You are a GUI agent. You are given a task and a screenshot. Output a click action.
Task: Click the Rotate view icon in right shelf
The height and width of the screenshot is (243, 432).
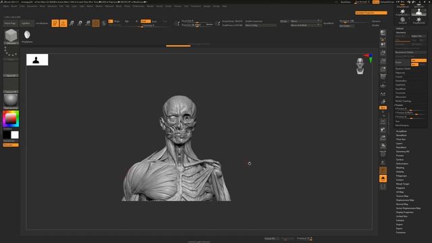point(383,146)
